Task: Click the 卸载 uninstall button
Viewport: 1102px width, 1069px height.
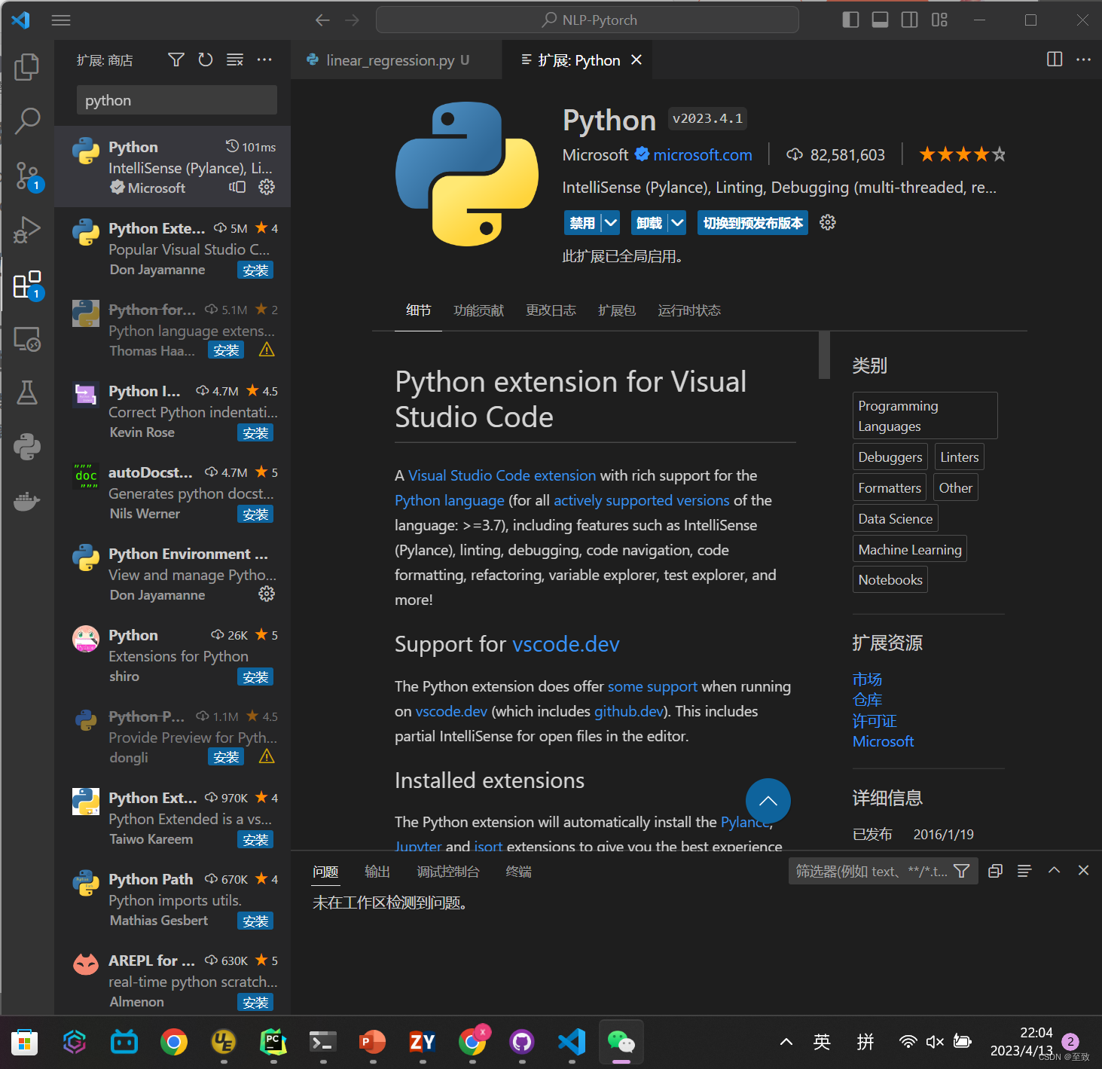Action: [649, 222]
